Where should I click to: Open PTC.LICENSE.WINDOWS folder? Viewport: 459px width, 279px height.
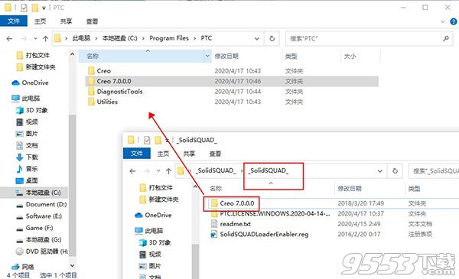click(275, 213)
